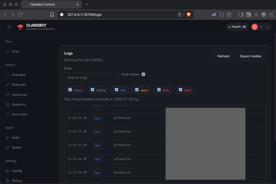Toggle the sidebar hamburger menu
Viewport: 276px width, 184px height.
pos(9,27)
